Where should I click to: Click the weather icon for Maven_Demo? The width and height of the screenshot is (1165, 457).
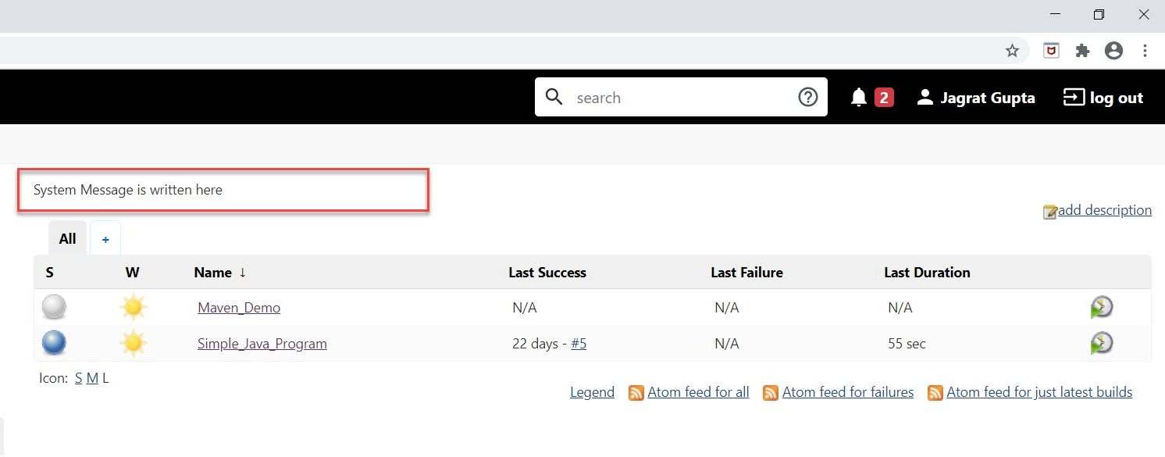pos(133,307)
